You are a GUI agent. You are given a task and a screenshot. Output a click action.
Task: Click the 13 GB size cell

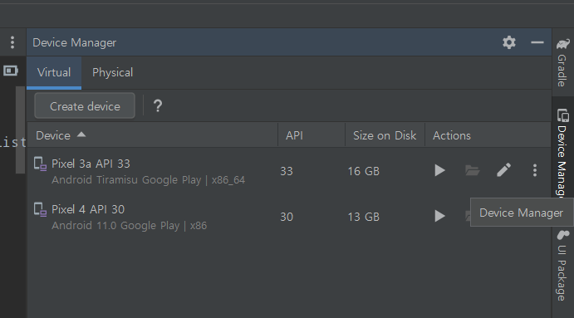point(364,217)
